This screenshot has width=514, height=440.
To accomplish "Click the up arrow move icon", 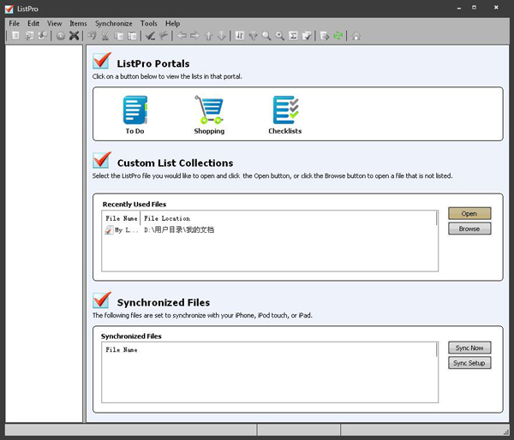I will click(208, 35).
